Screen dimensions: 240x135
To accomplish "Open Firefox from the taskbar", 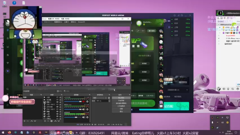I will (x=9, y=132).
